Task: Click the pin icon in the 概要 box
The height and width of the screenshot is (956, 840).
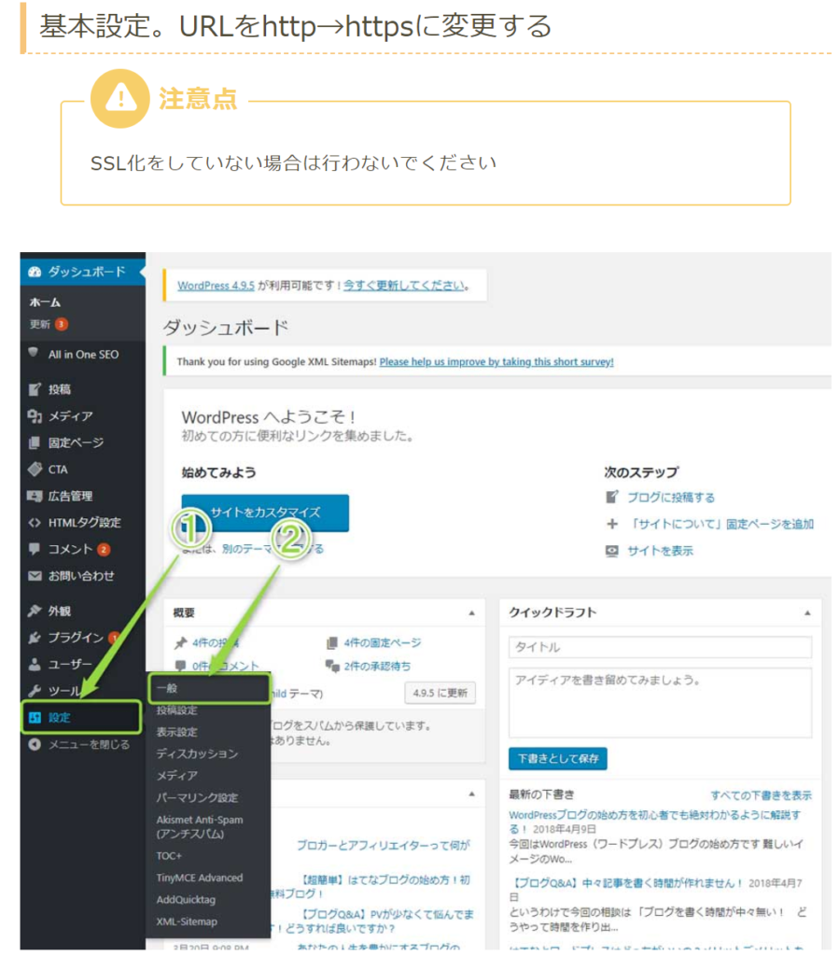Action: [180, 642]
